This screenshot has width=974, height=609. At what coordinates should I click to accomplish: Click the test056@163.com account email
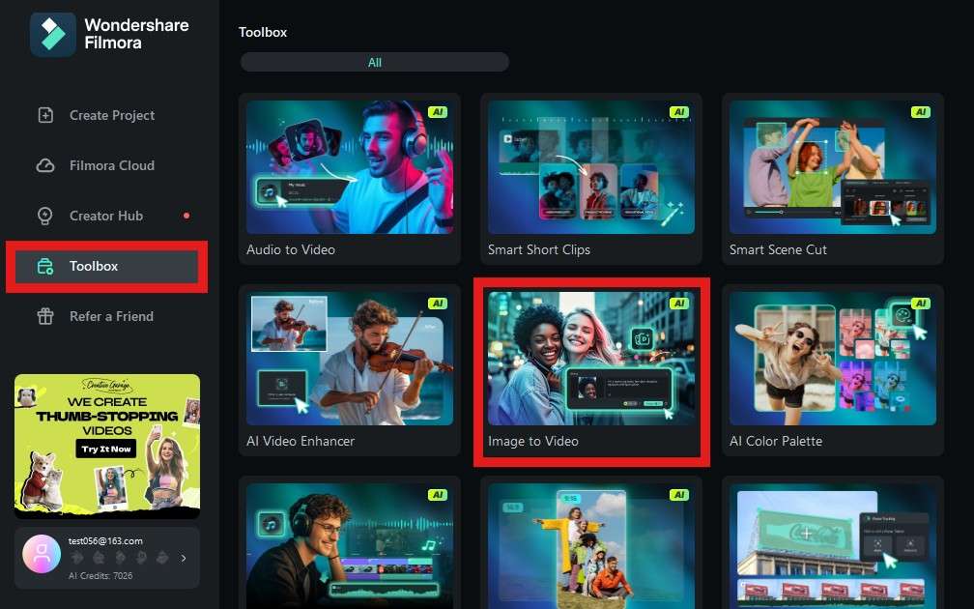(105, 540)
